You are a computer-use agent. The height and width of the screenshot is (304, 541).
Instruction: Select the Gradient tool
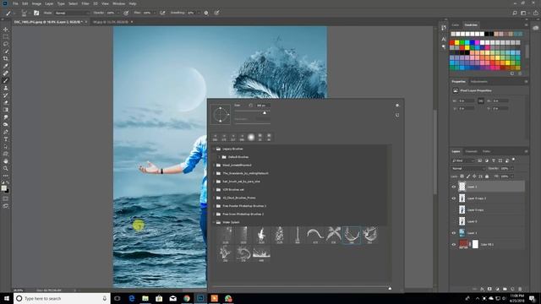coord(6,110)
